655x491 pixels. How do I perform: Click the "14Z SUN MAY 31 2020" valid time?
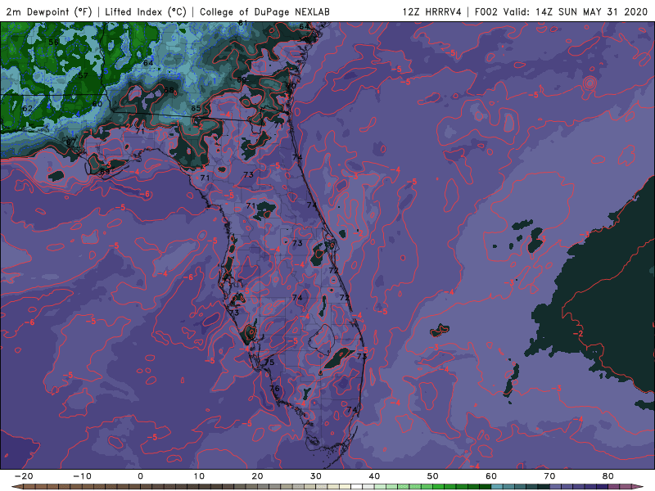pos(591,11)
